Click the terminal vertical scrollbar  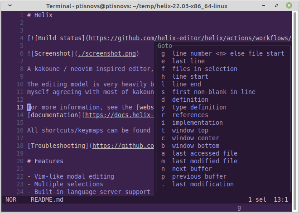(x=295, y=110)
